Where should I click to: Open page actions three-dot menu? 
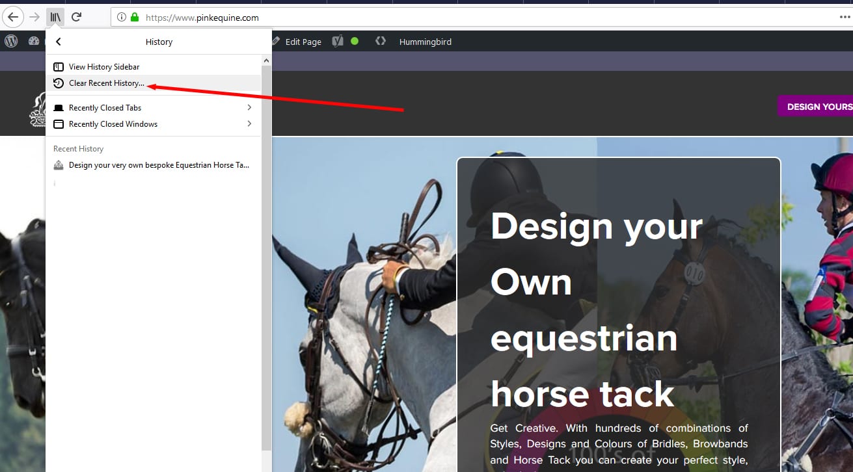[x=845, y=18]
